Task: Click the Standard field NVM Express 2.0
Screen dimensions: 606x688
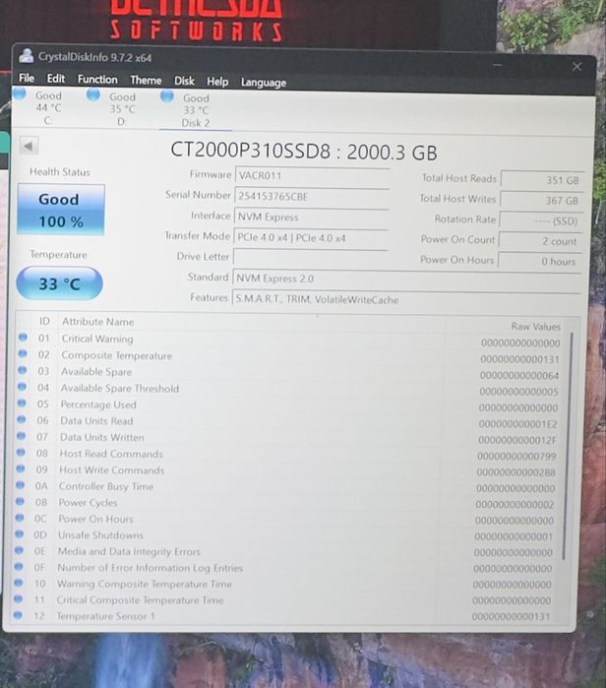Action: (406, 280)
